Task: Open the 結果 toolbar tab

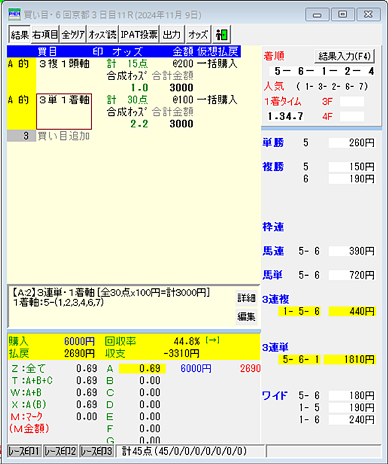Action: coord(19,34)
